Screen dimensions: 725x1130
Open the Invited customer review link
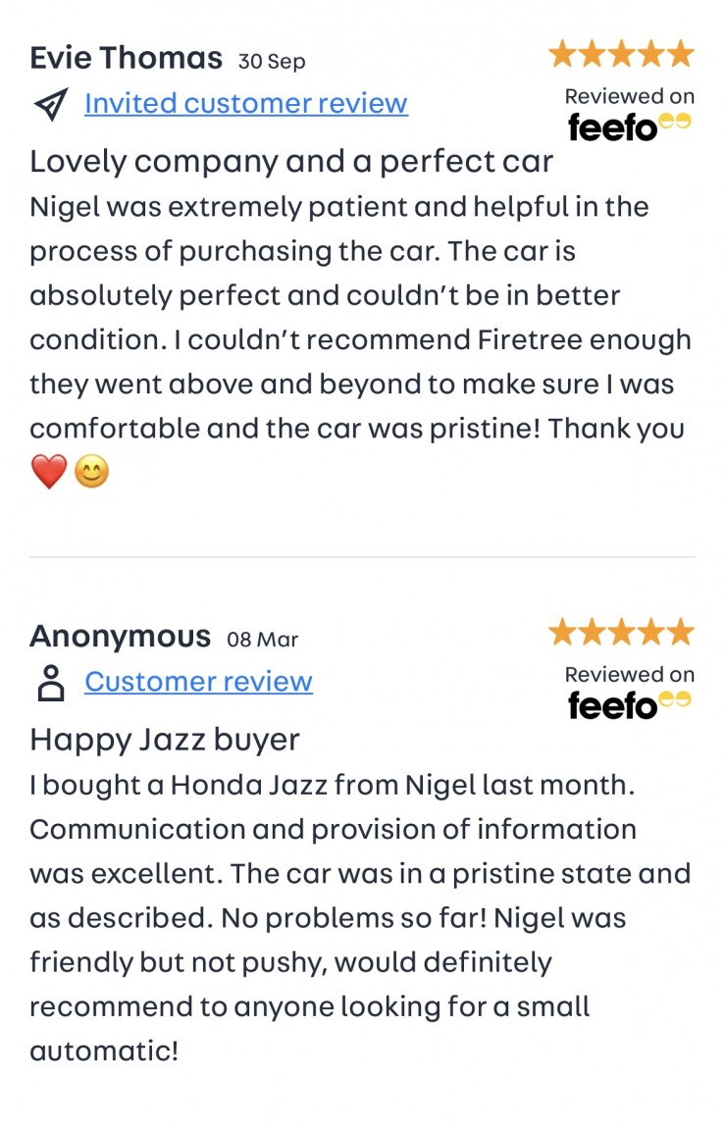pos(245,103)
